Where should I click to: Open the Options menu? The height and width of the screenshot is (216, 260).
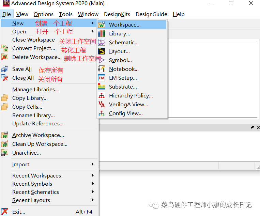click(x=43, y=14)
